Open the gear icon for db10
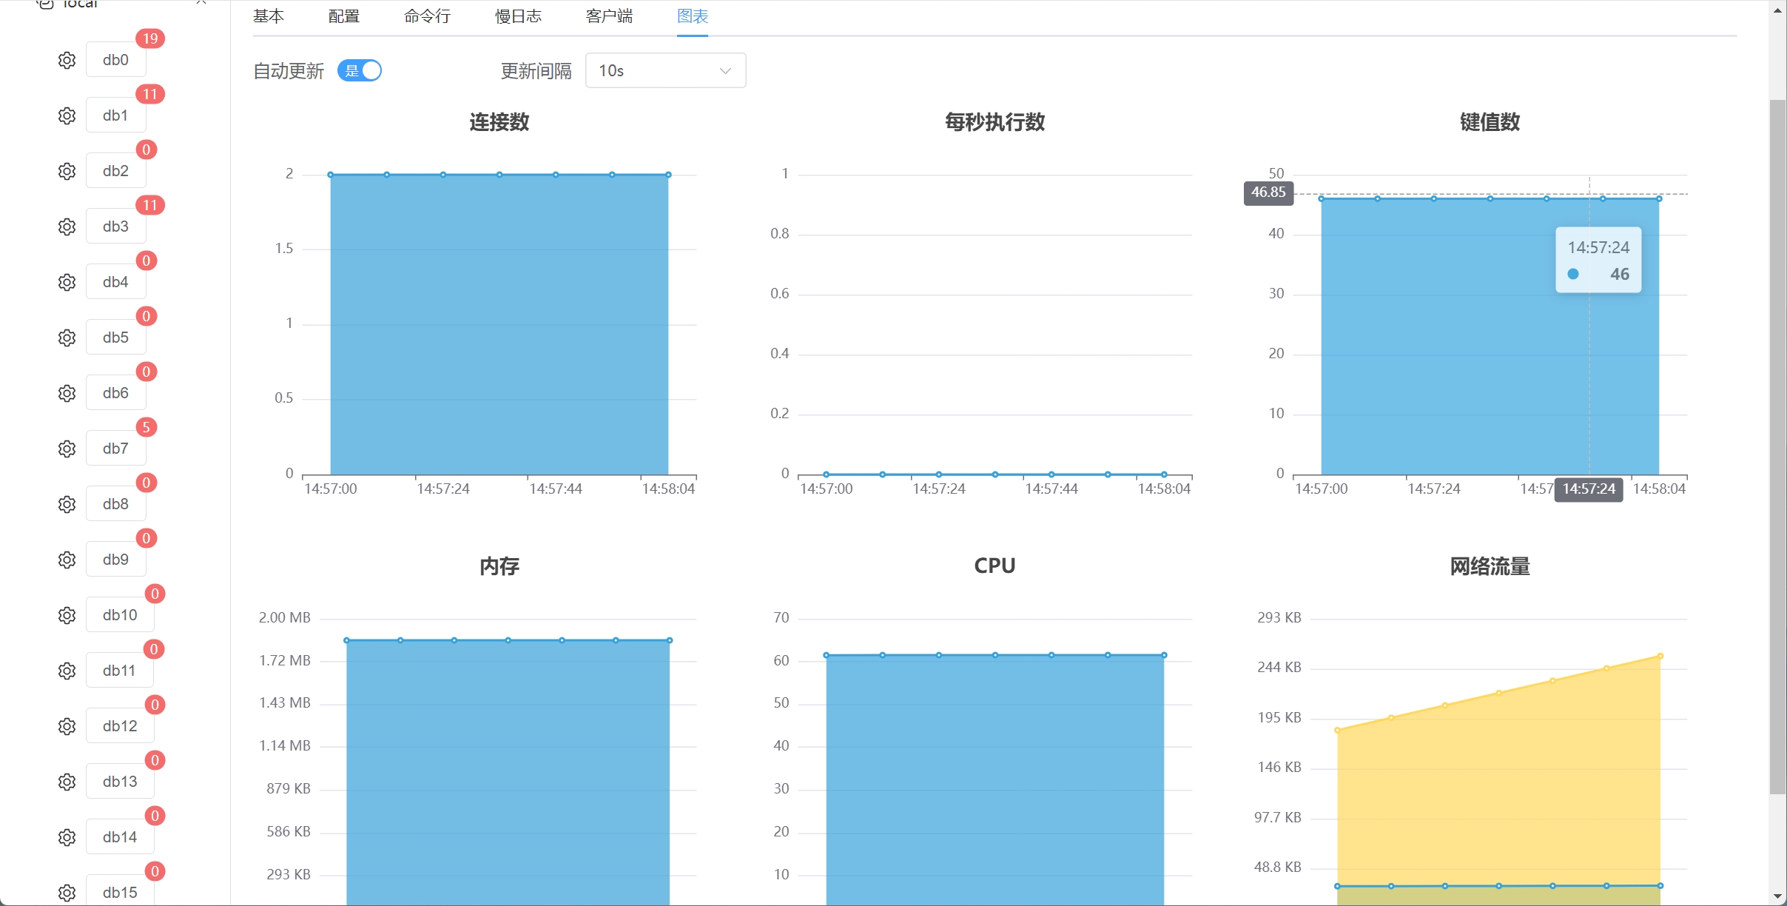Viewport: 1787px width, 906px height. [x=67, y=615]
